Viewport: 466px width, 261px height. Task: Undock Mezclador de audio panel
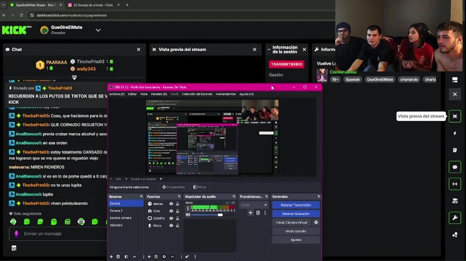tap(235, 196)
